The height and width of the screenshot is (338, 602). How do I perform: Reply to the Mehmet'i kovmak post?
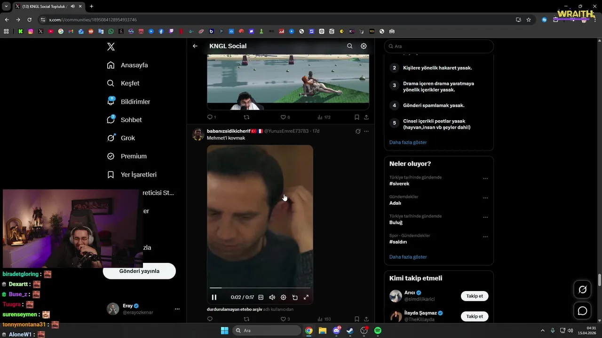click(210, 319)
